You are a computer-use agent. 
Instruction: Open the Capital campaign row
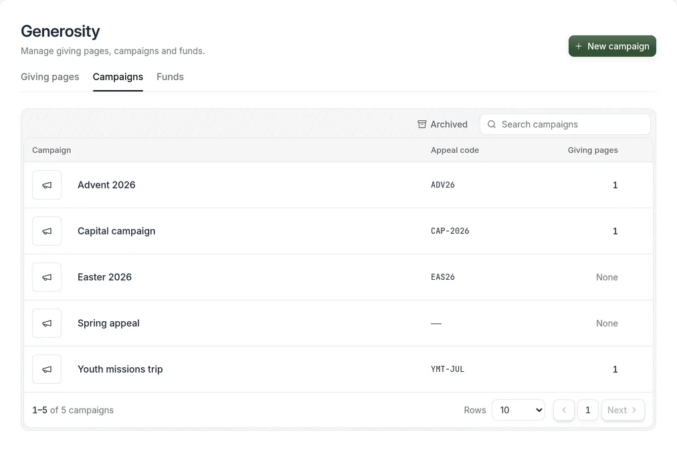tap(338, 231)
